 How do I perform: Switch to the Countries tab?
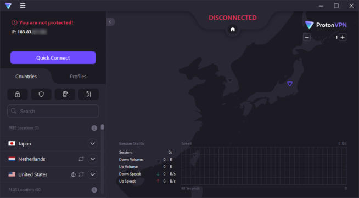[26, 77]
